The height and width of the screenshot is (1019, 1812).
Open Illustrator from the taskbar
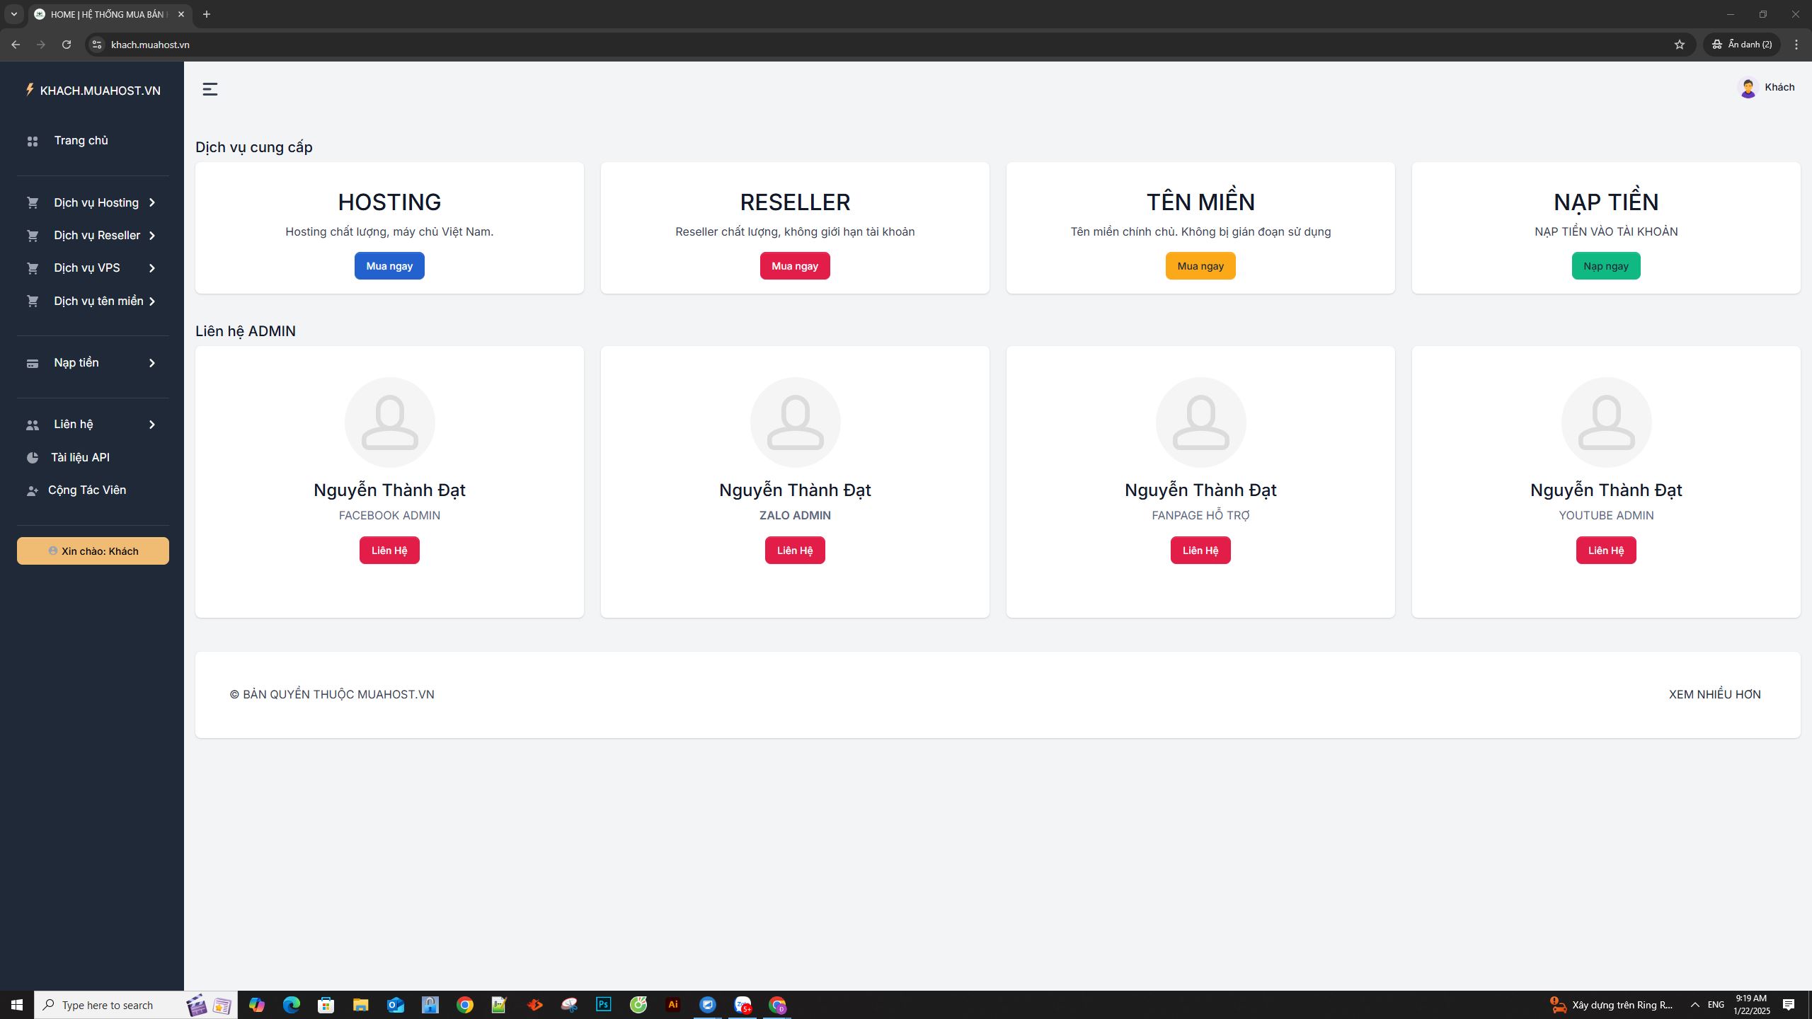672,1004
